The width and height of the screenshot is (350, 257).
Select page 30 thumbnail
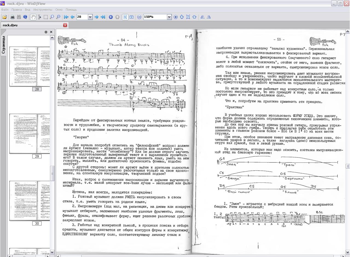[30, 201]
